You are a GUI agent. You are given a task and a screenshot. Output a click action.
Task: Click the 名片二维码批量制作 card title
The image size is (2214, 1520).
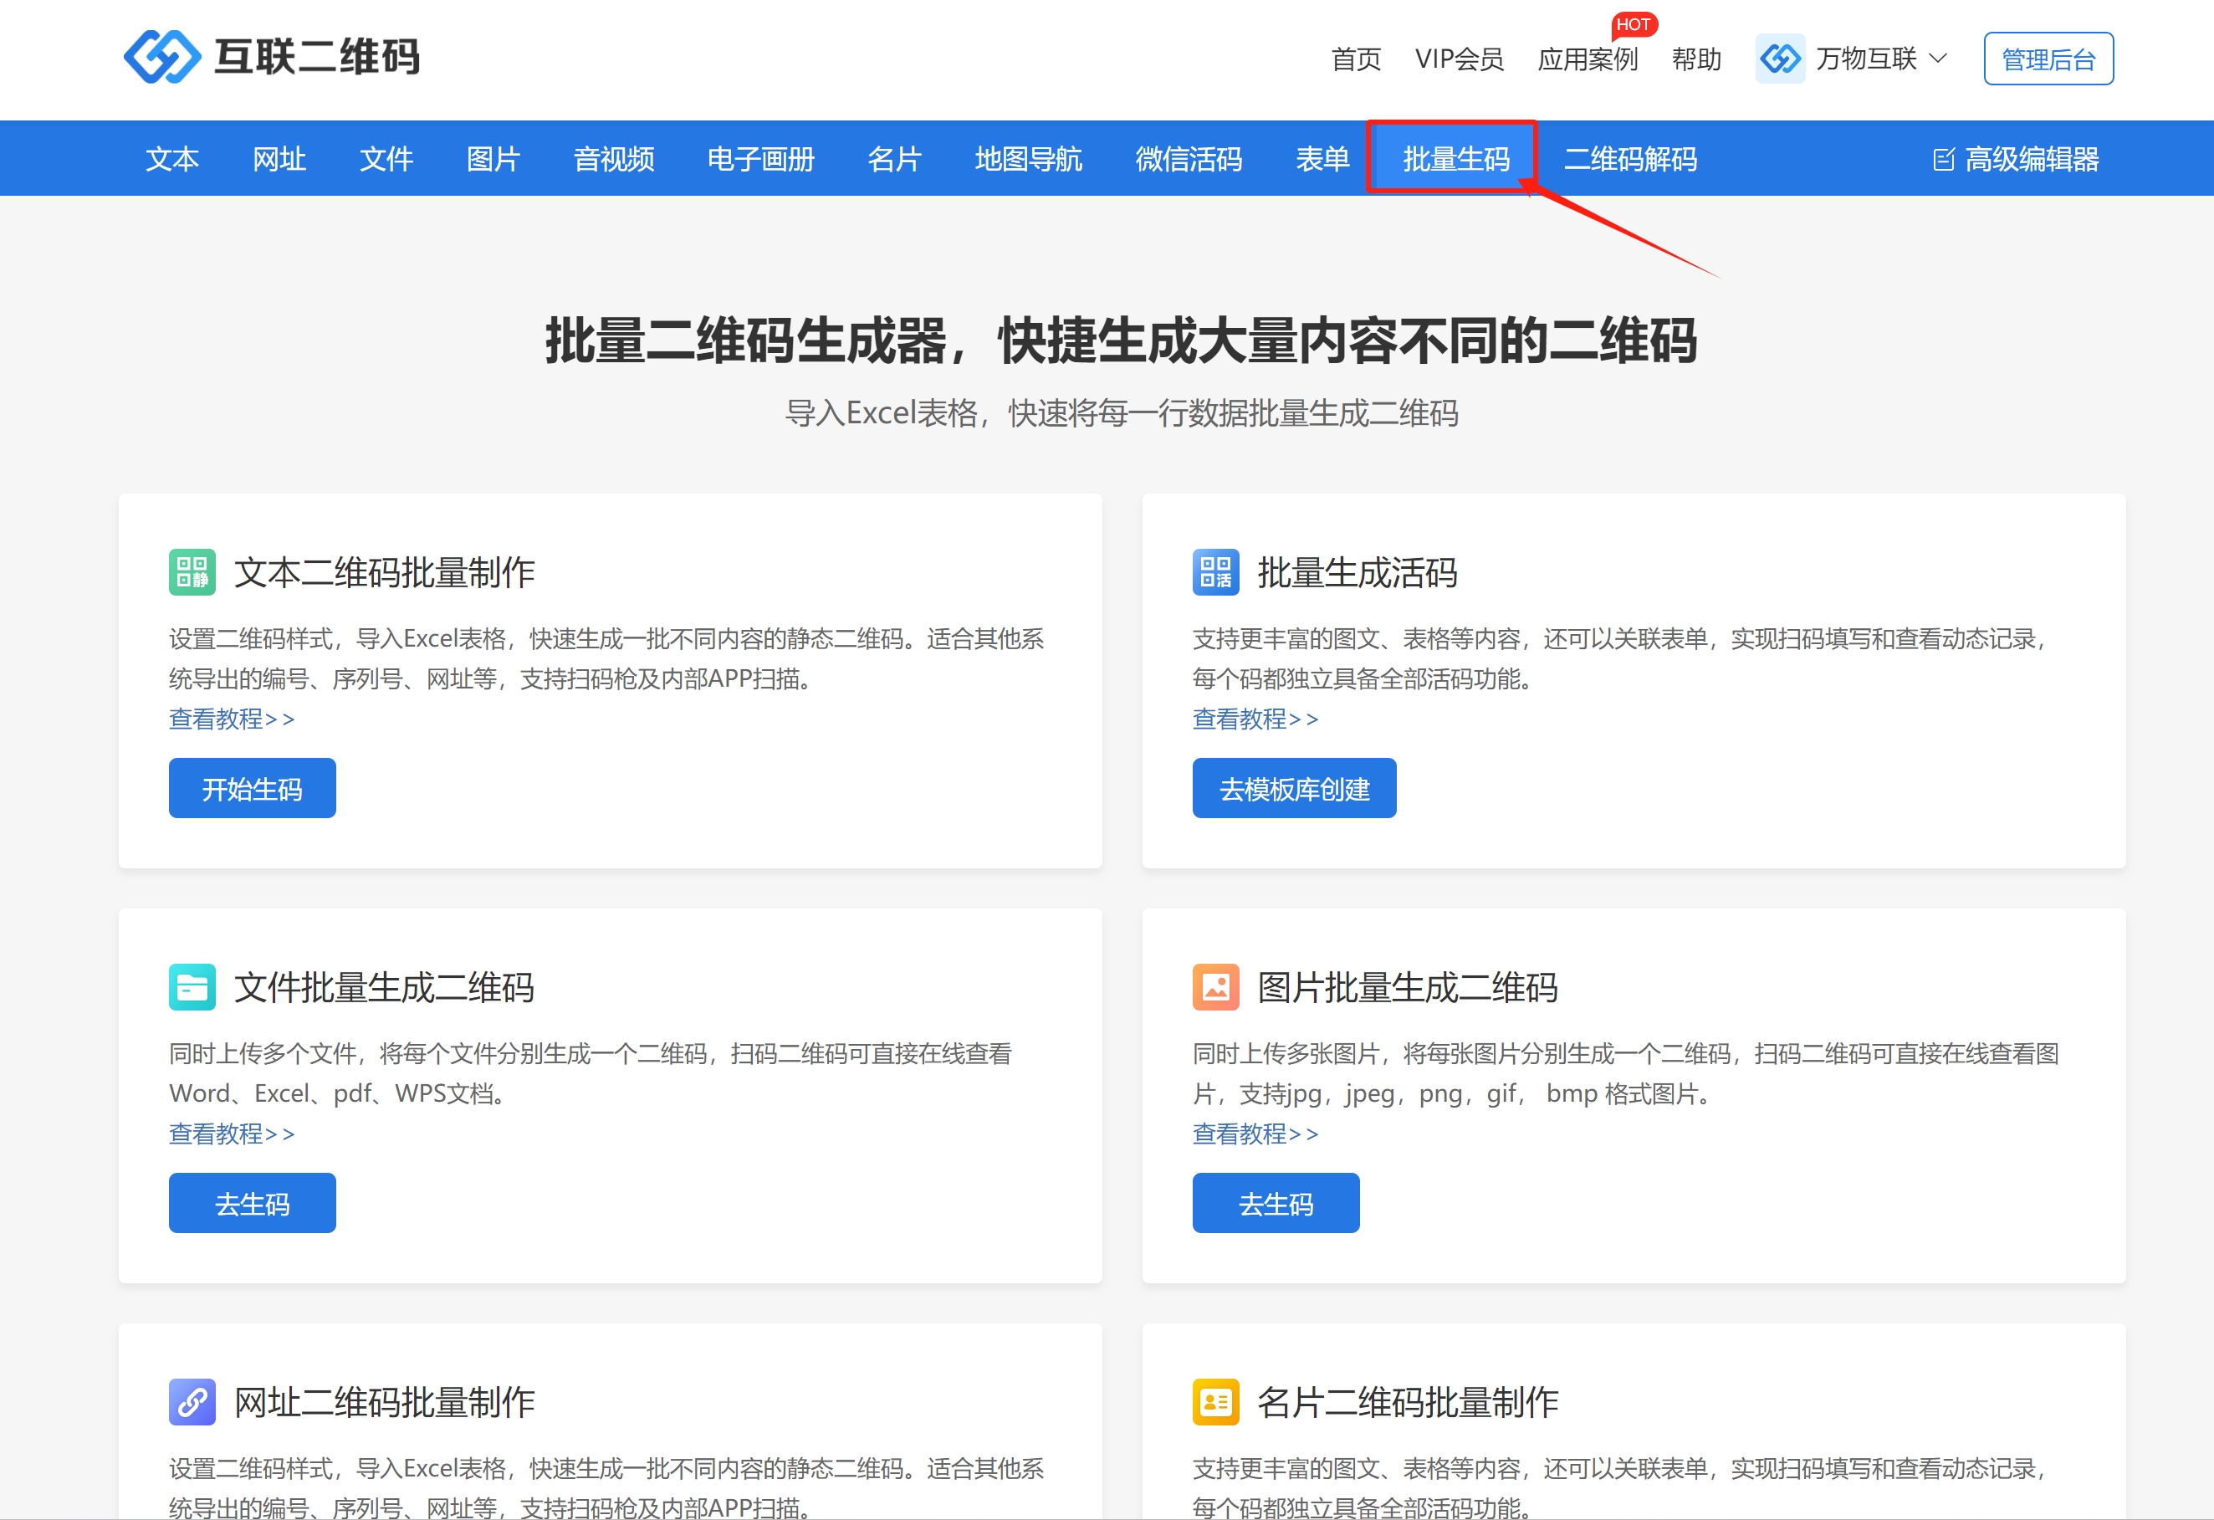tap(1408, 1403)
